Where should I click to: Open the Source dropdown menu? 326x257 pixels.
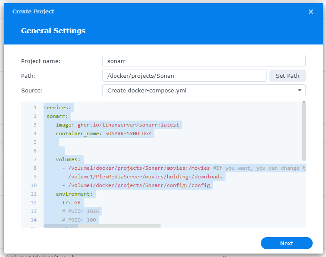coord(204,90)
